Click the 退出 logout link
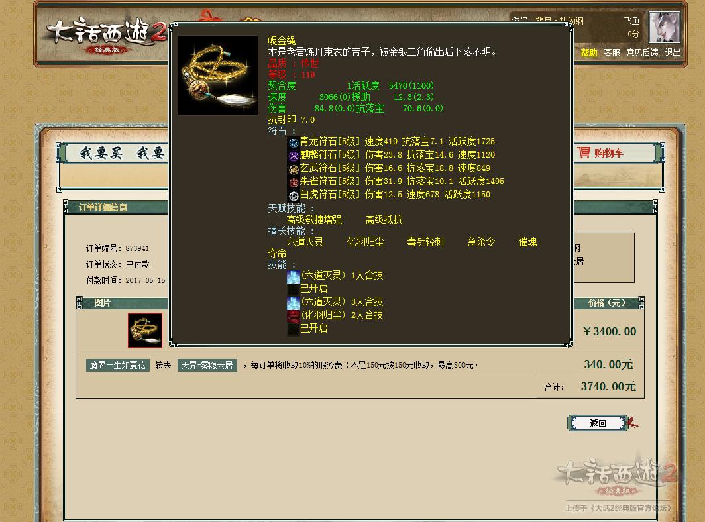The height and width of the screenshot is (522, 705). click(x=673, y=52)
